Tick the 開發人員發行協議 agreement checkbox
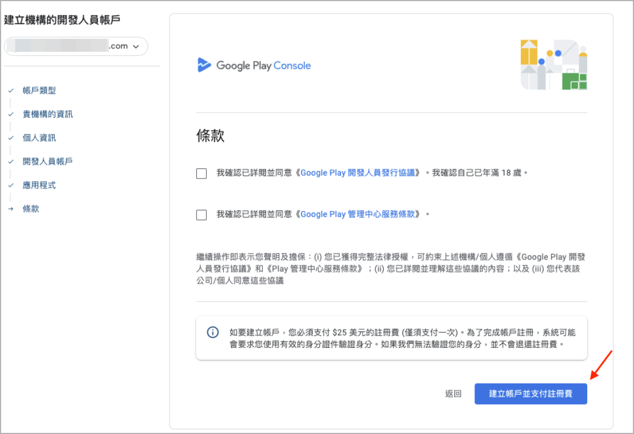The height and width of the screenshot is (434, 634). click(201, 173)
